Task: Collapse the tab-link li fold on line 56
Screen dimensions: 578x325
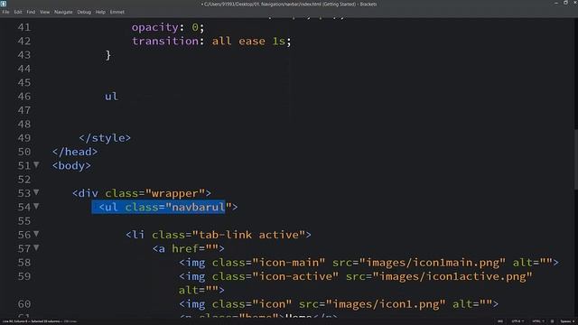Action: (36, 234)
